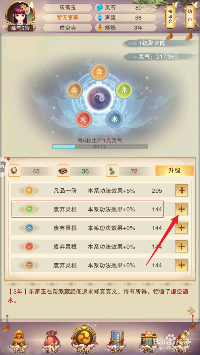Add points to 土 spirit root
200x355 pixels.
click(182, 265)
